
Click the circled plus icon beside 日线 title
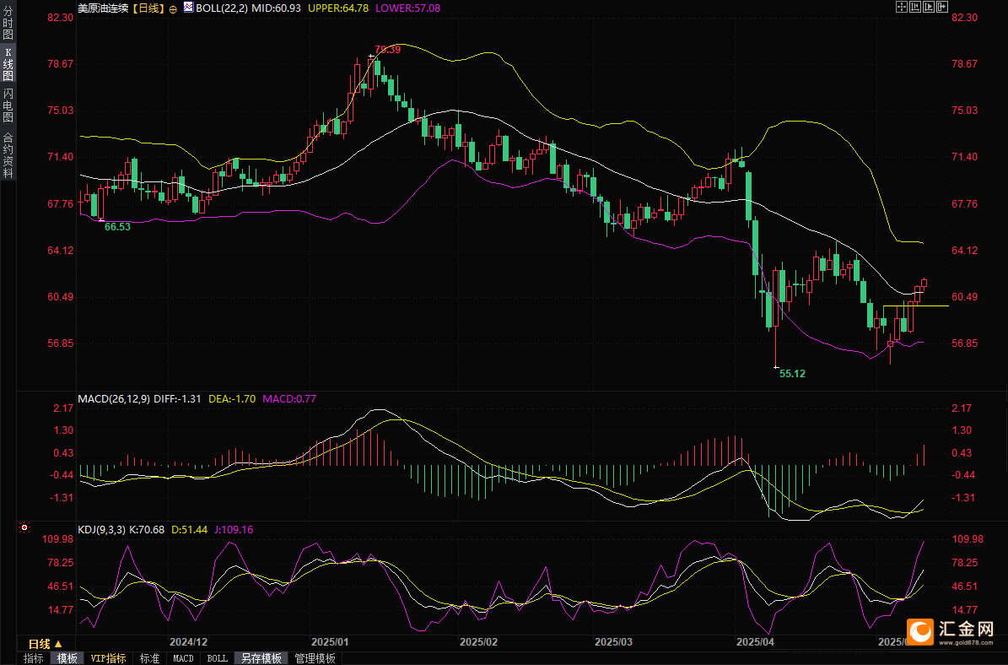pos(173,8)
